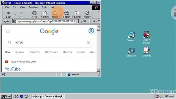Screen dimensions: 176x99
Task: Open the Favorites menu
Action: pyautogui.click(x=33, y=7)
